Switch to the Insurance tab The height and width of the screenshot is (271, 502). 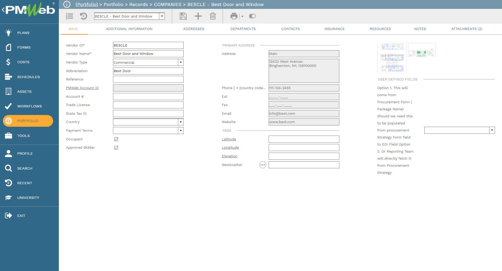334,29
